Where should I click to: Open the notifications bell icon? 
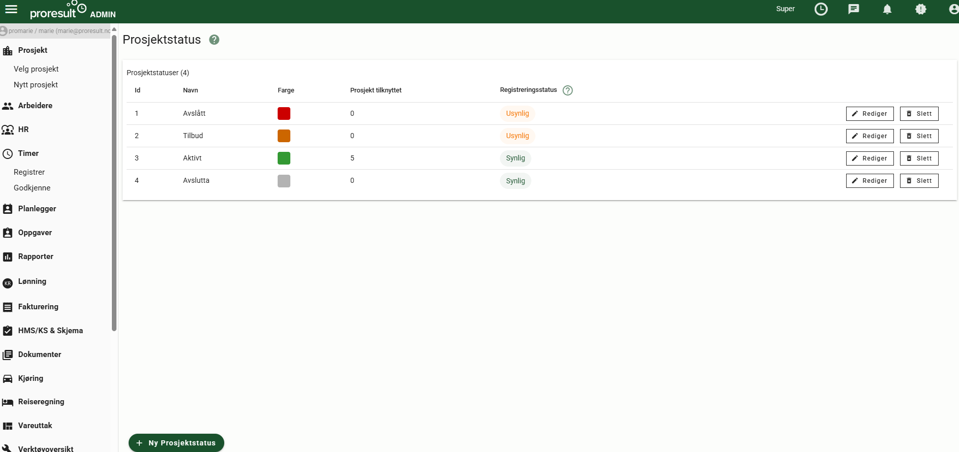[x=887, y=9]
